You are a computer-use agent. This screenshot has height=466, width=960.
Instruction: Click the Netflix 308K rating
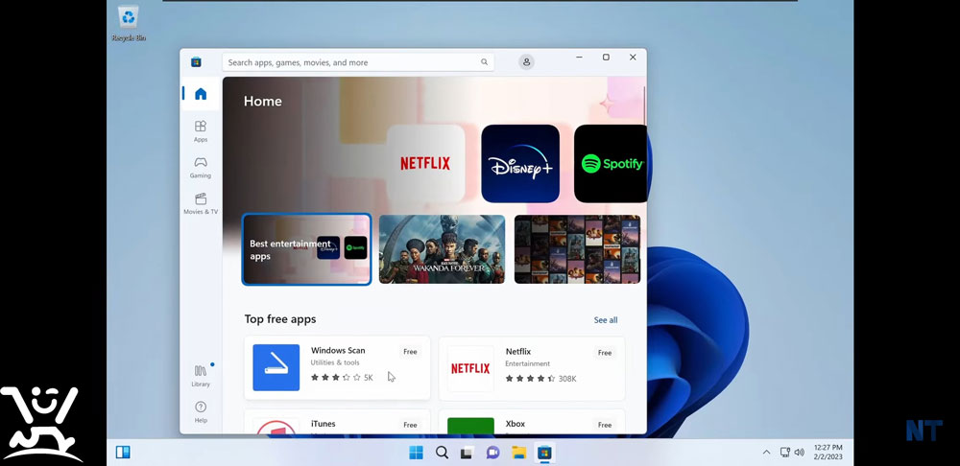(540, 379)
